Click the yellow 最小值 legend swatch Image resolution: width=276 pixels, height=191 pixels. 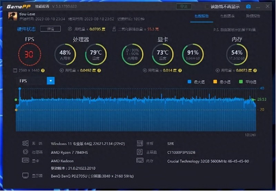tap(215, 82)
